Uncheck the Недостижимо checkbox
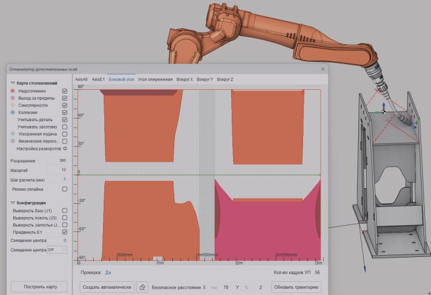 tap(65, 91)
